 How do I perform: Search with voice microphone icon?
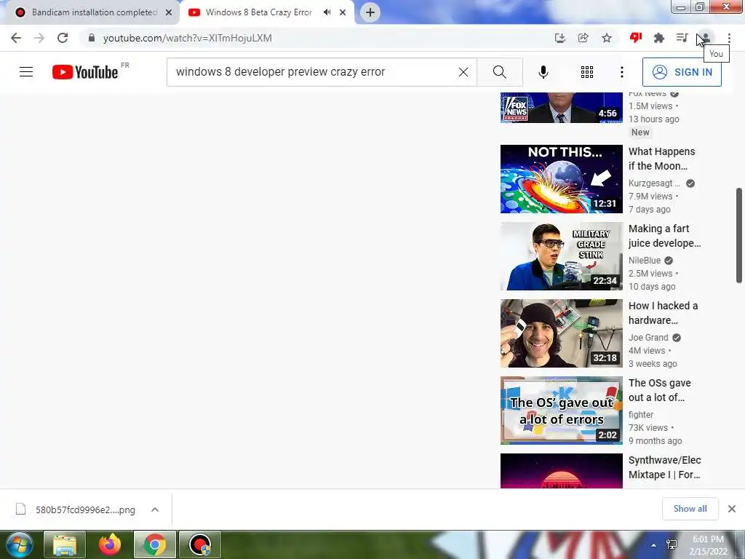(543, 72)
